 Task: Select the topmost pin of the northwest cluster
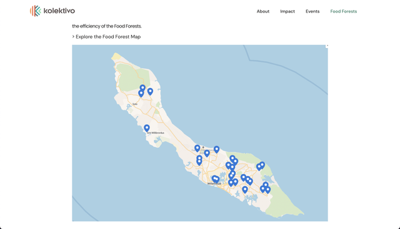coord(142,89)
